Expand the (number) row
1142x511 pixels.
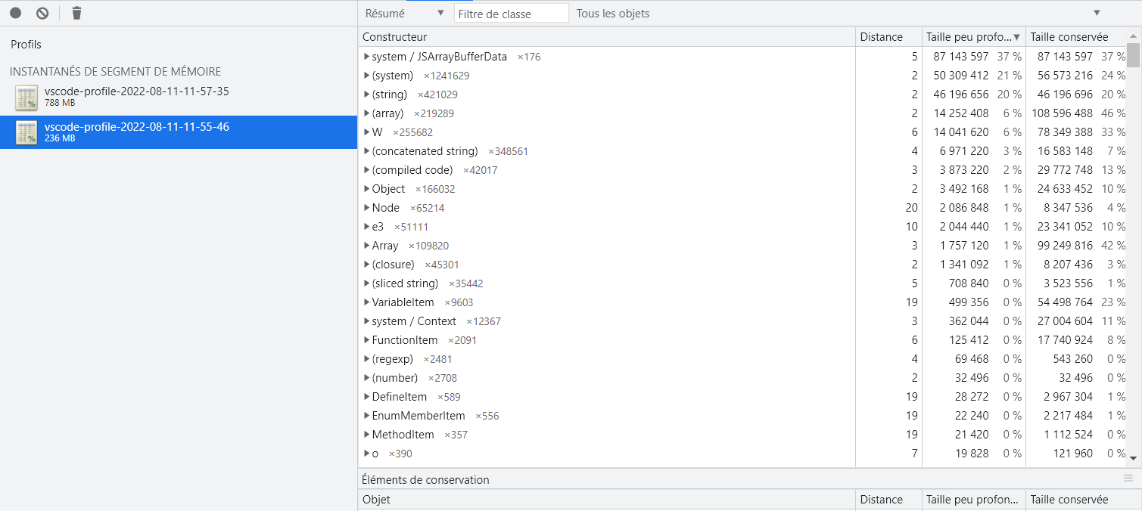tap(366, 378)
